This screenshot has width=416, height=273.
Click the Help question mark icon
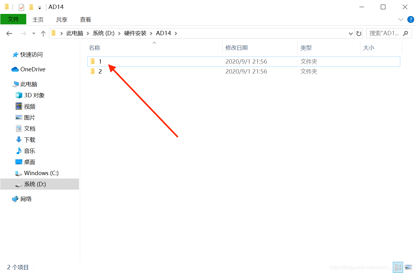coord(410,19)
